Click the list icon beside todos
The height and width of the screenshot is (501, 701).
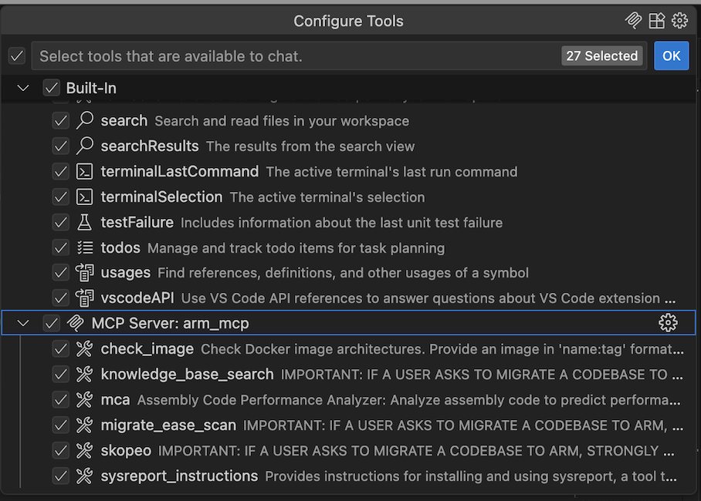click(86, 247)
